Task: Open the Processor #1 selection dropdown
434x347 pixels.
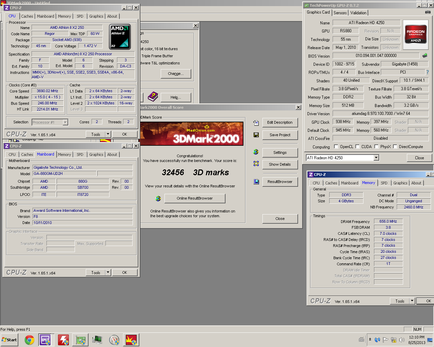Action: [x=65, y=122]
